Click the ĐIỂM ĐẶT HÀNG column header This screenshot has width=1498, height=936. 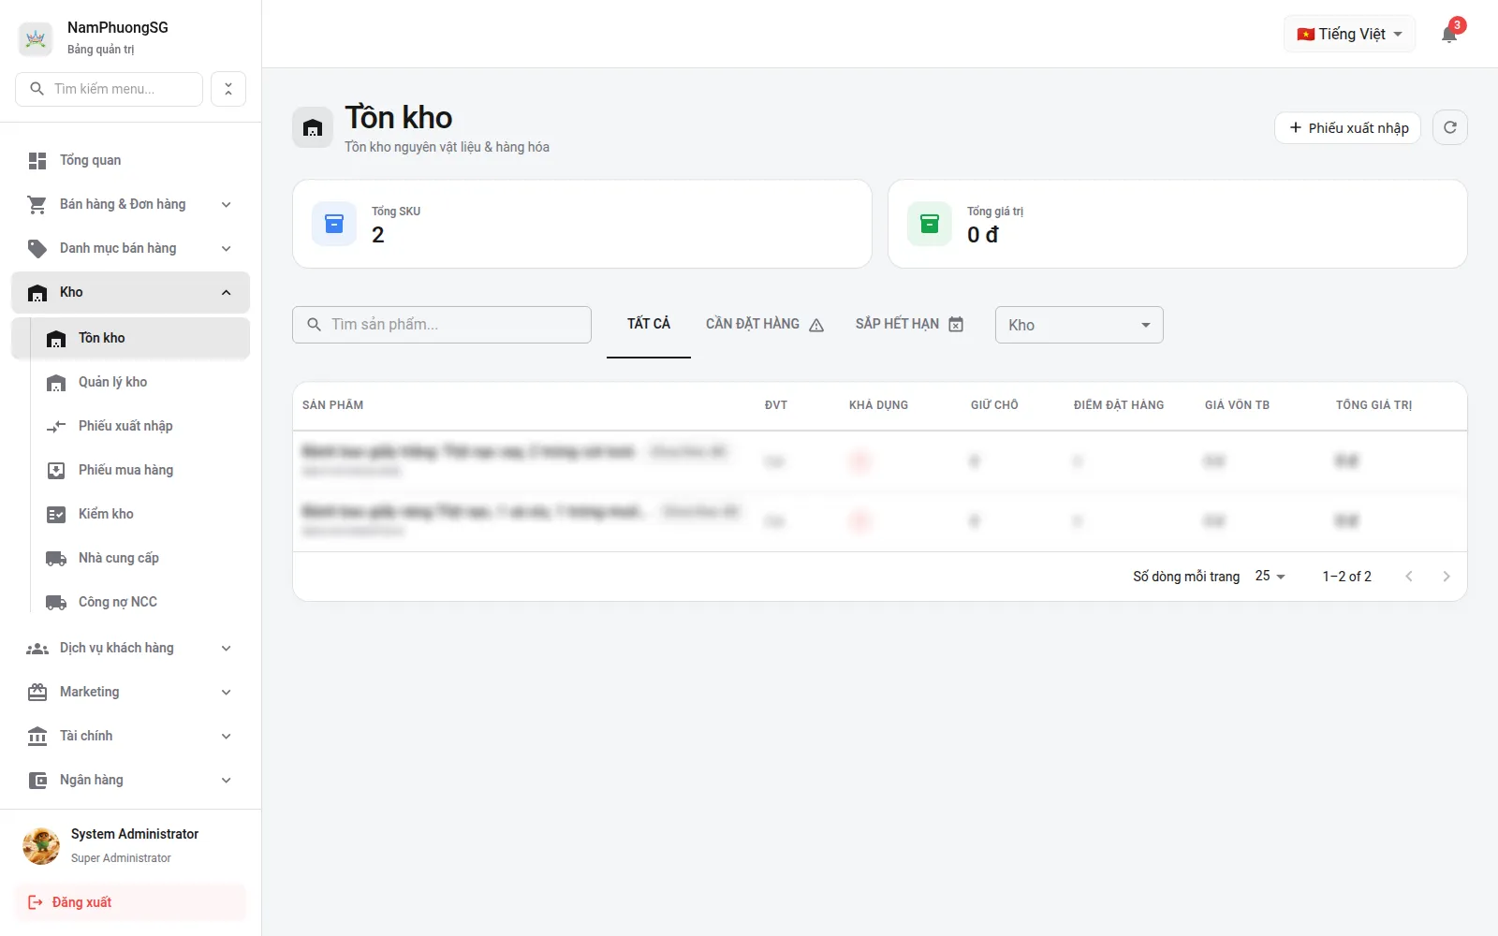[1119, 405]
